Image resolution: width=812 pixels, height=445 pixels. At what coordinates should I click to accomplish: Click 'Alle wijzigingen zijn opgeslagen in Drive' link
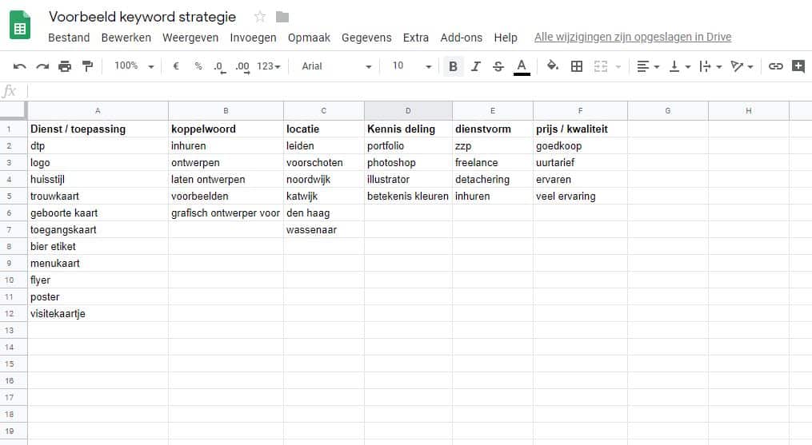(632, 38)
